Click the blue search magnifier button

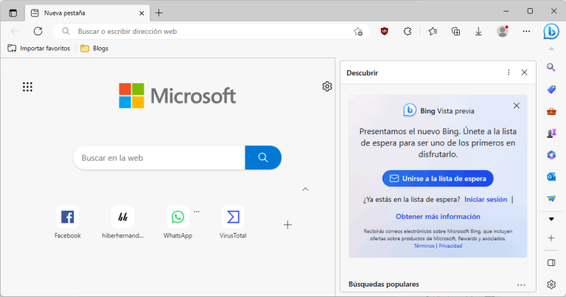[262, 158]
